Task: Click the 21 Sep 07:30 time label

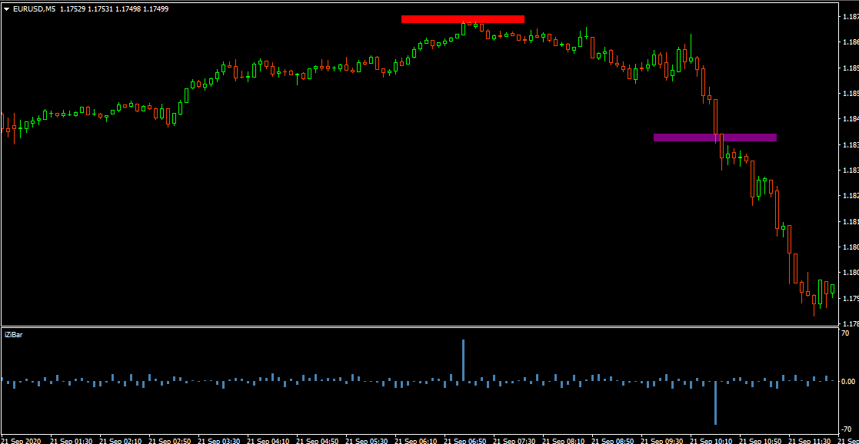Action: tap(512, 439)
